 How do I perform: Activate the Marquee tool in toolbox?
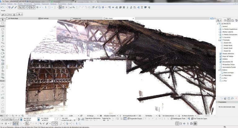pos(2,23)
